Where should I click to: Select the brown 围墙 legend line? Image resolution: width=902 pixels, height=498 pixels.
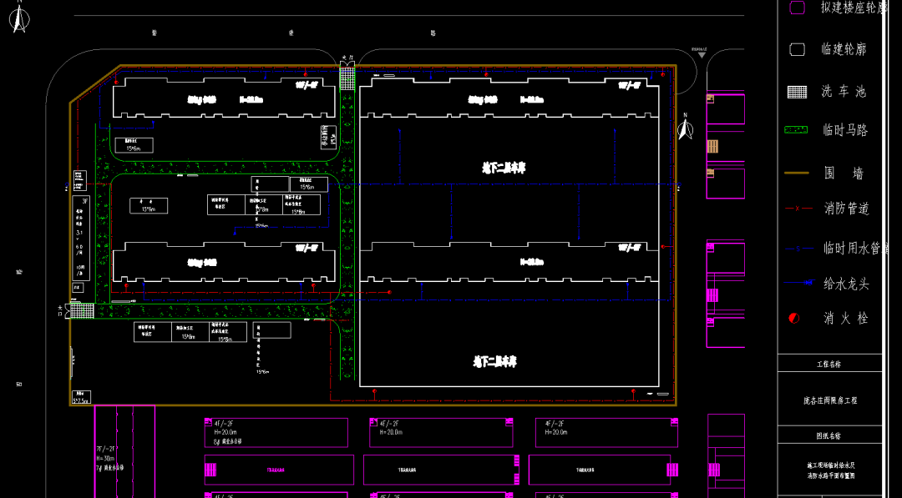tap(797, 173)
